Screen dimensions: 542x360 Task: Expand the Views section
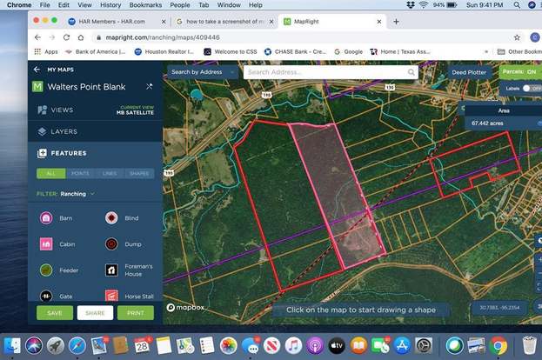click(95, 110)
